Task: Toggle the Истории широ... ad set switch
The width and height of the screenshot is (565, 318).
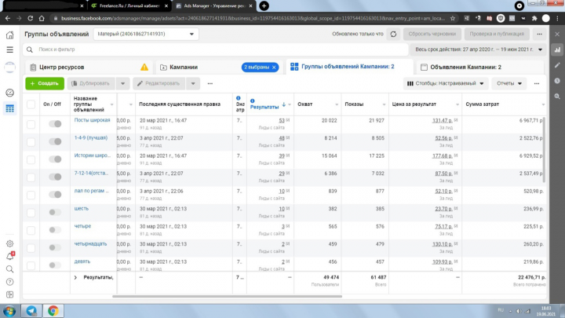Action: point(55,159)
